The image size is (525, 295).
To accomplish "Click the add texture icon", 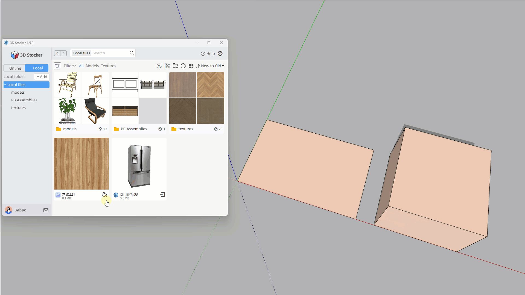I will point(167,66).
